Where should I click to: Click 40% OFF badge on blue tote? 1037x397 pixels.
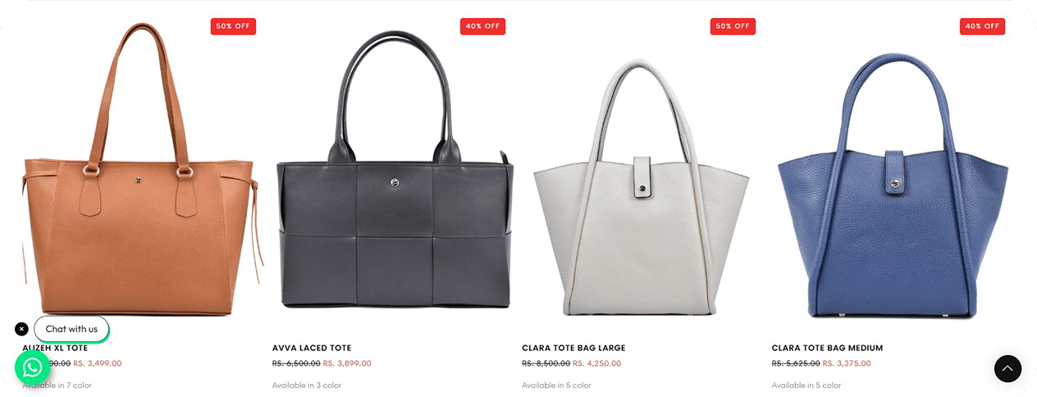pos(982,26)
